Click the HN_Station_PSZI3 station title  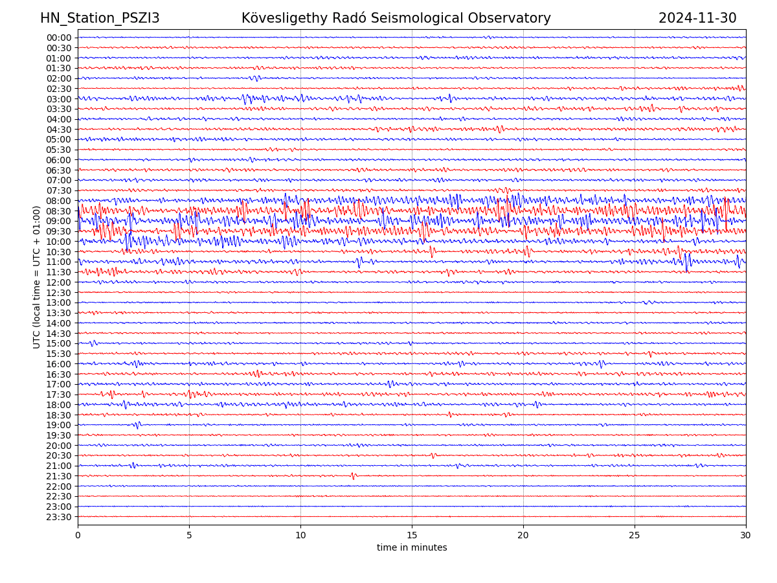pos(100,19)
